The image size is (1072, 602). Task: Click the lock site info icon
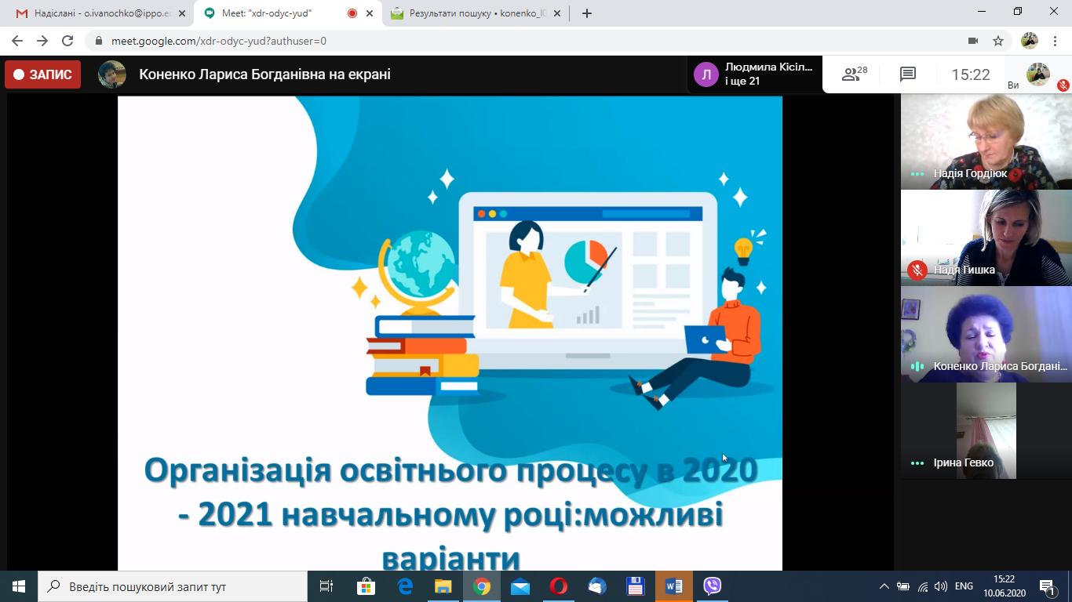(x=98, y=41)
